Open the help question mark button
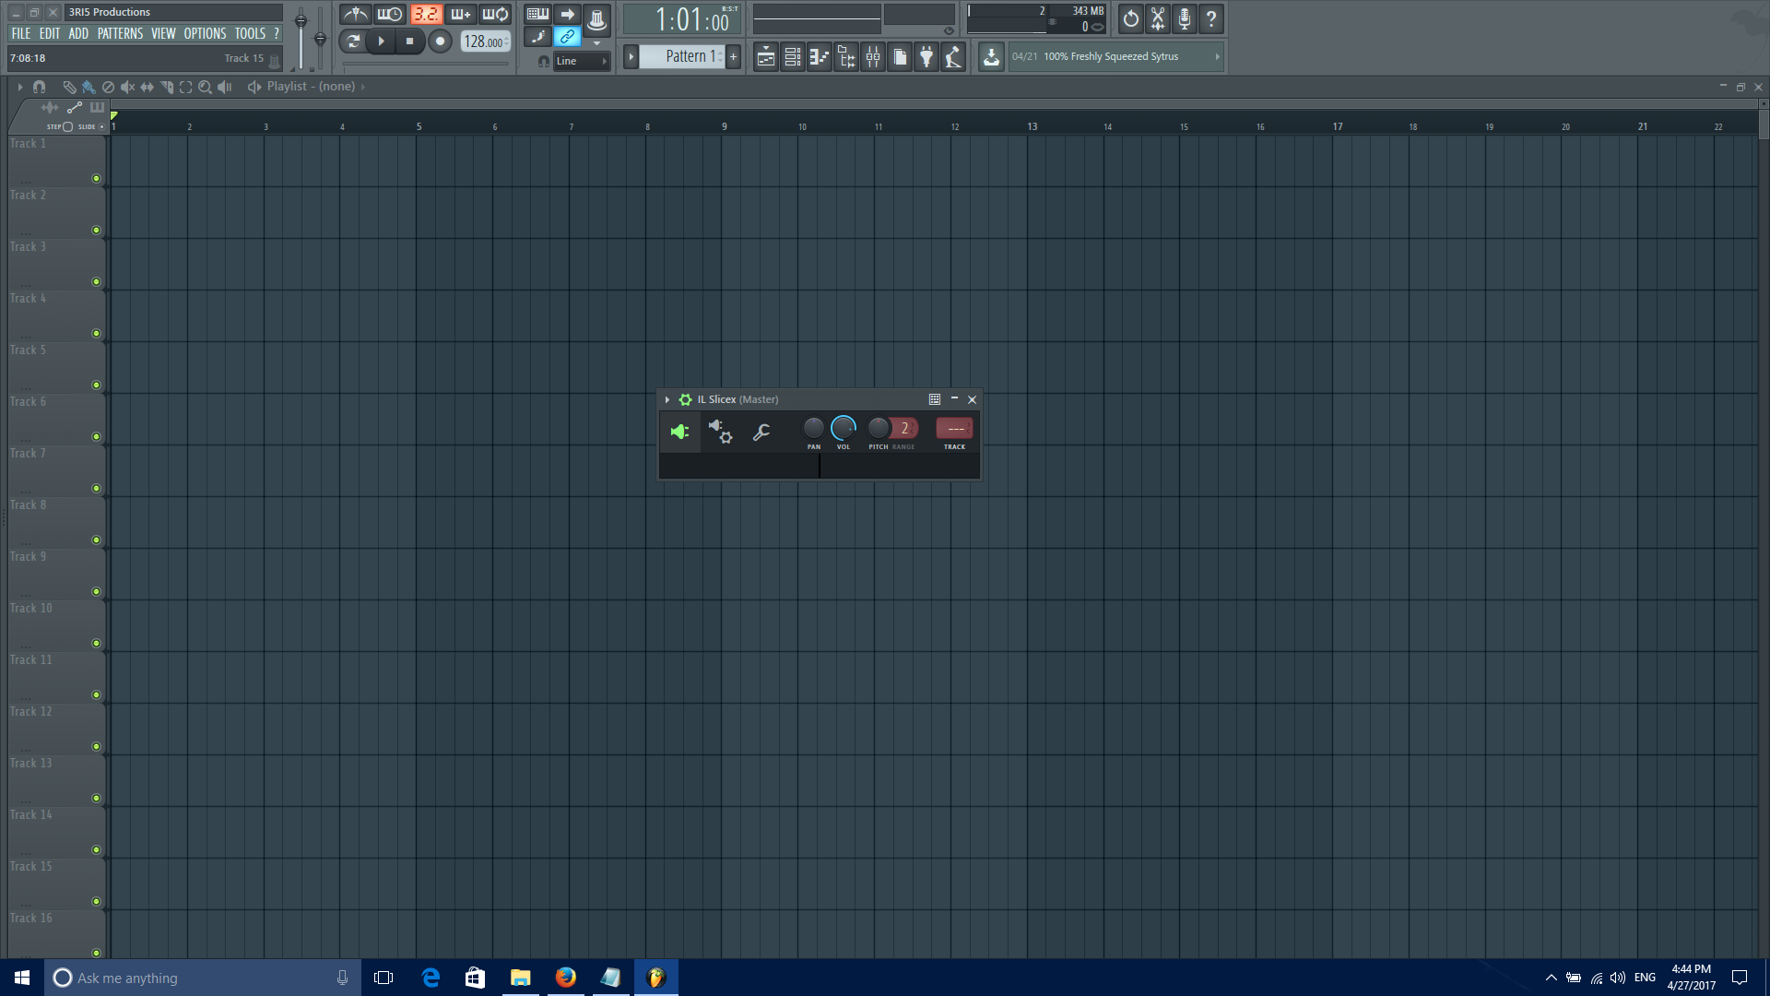 point(1211,18)
